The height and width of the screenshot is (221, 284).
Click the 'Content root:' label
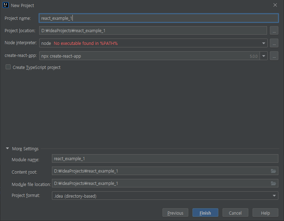pyautogui.click(x=24, y=172)
